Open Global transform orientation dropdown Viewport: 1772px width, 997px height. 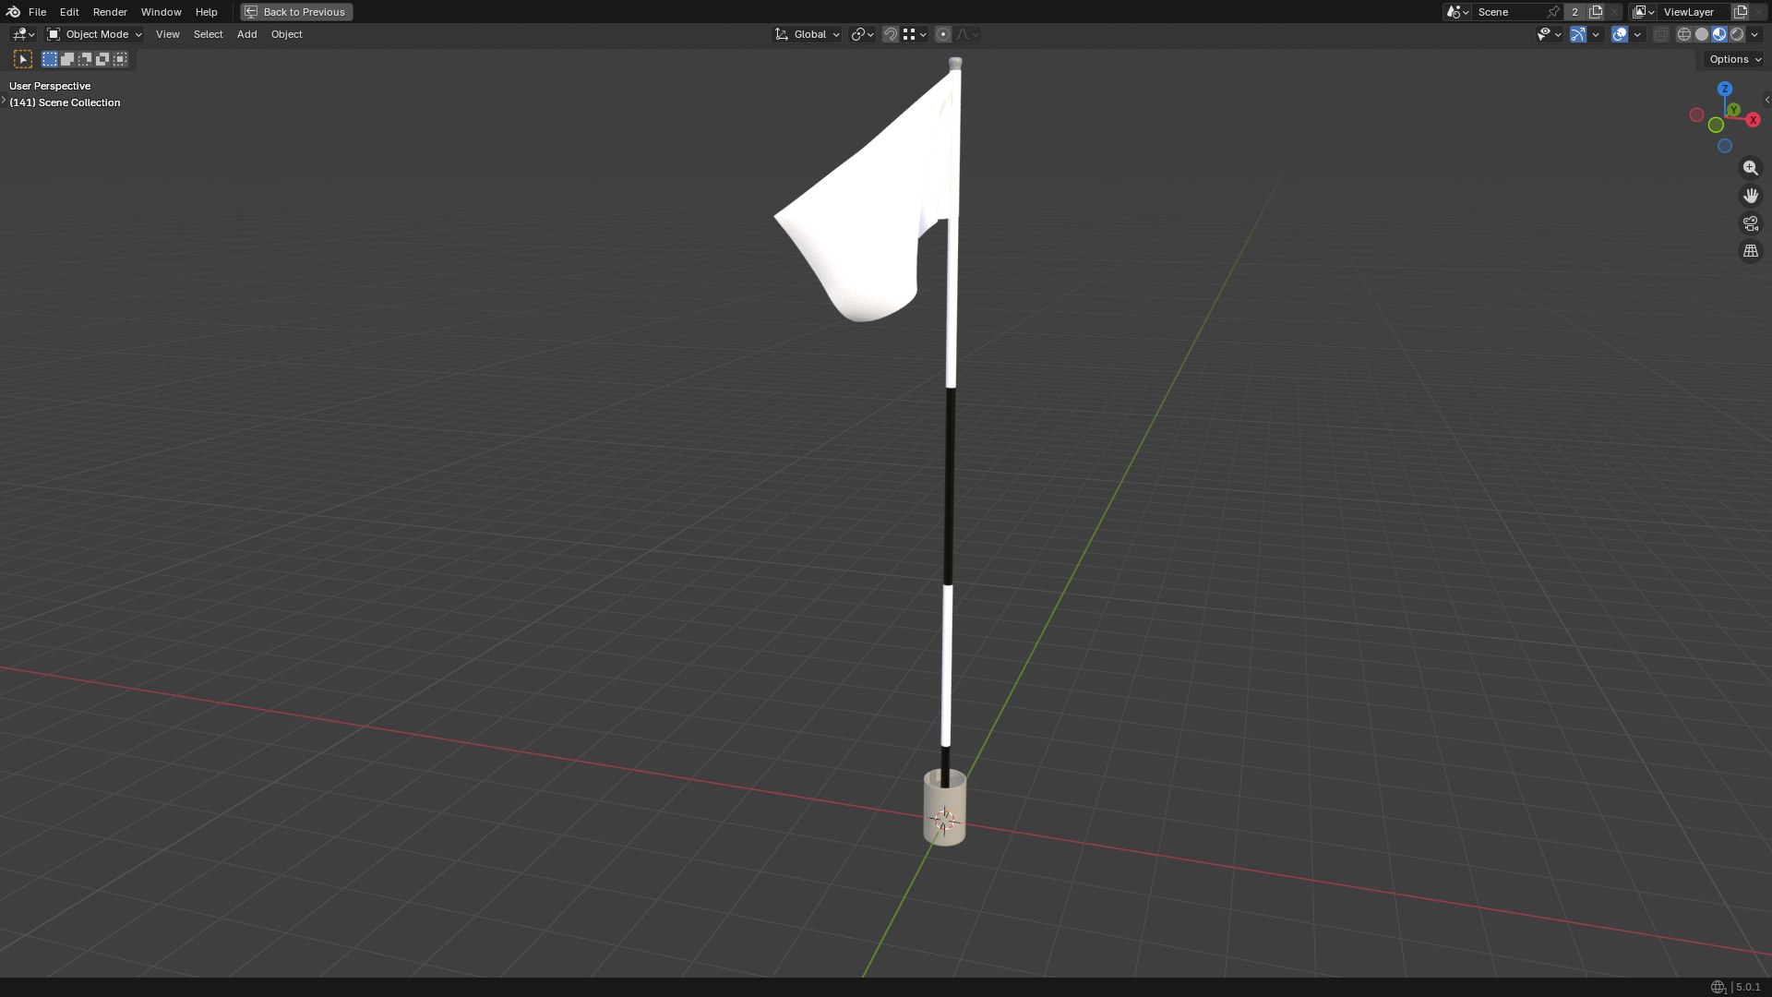(x=808, y=34)
